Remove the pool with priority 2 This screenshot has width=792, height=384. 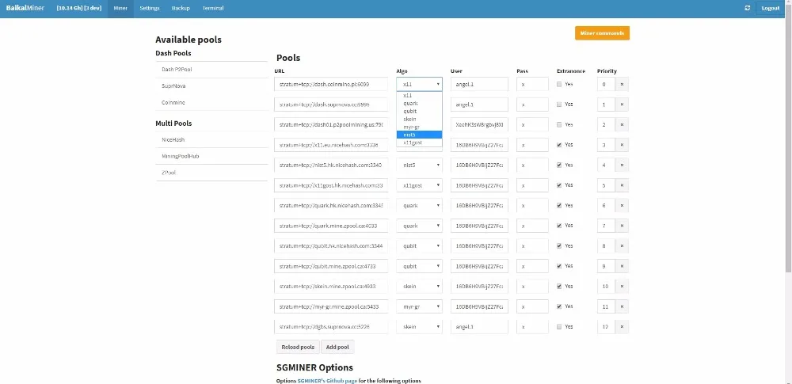click(x=622, y=125)
